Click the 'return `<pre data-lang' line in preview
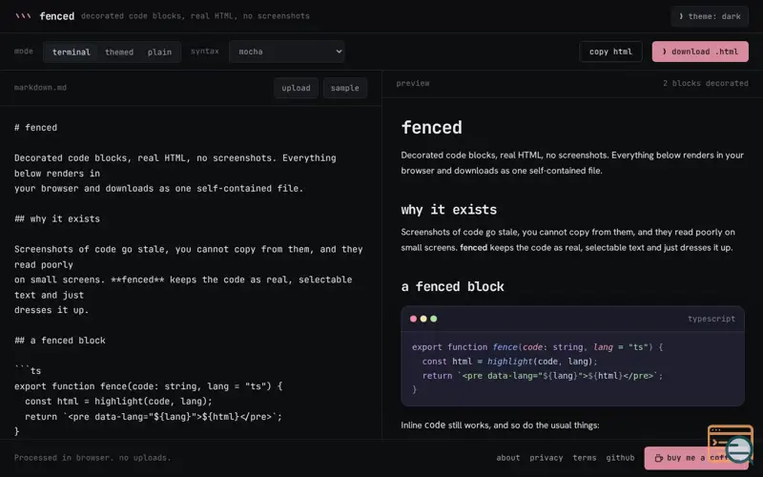Viewport: 763px width, 477px height. click(537, 376)
